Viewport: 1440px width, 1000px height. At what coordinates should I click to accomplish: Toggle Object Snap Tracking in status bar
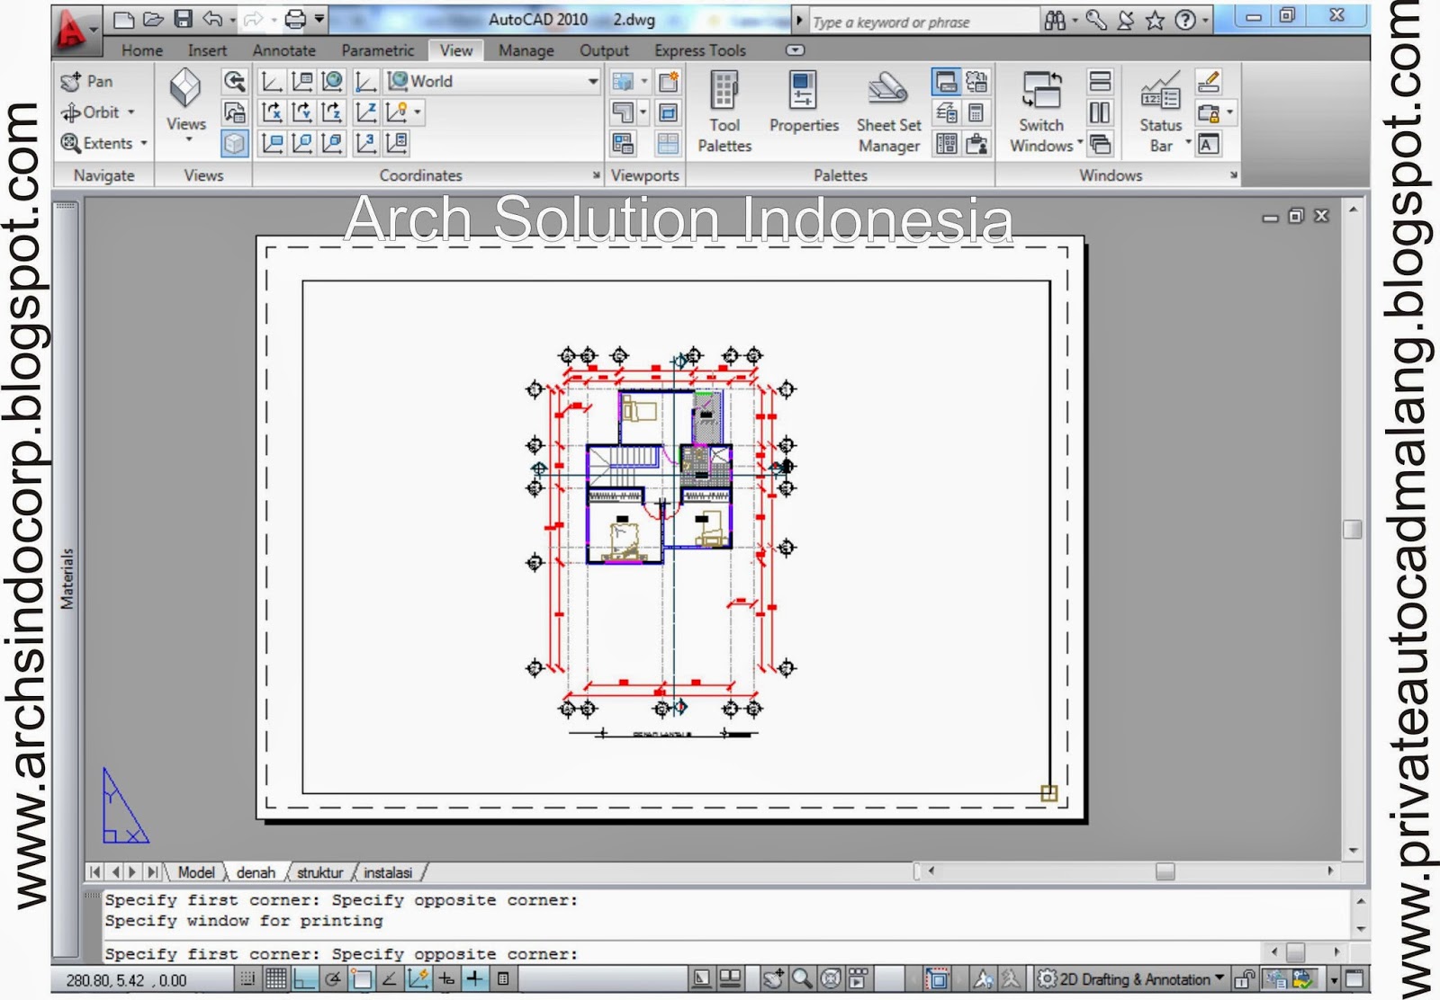[390, 978]
